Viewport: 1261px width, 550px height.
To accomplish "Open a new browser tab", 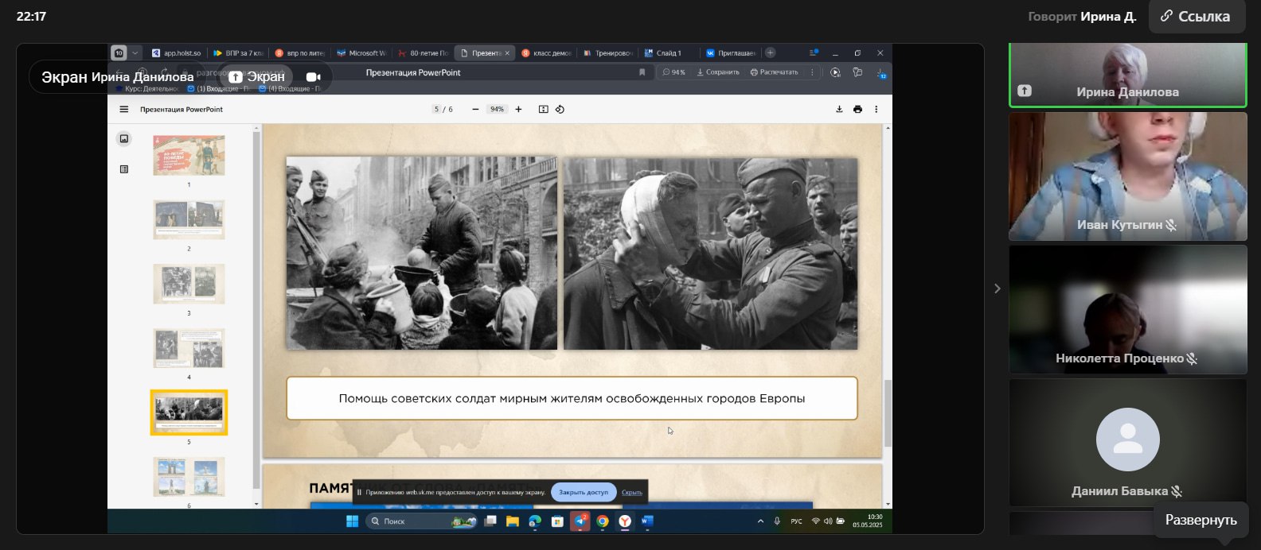I will click(770, 53).
